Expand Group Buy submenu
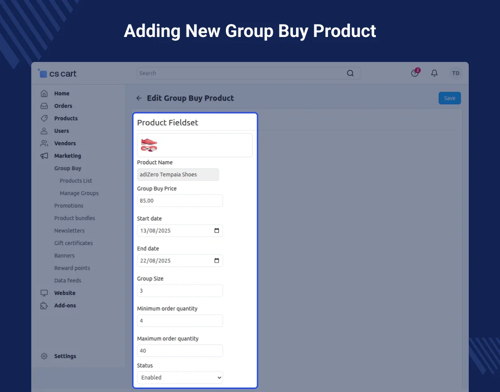Image resolution: width=500 pixels, height=392 pixels. [x=68, y=168]
